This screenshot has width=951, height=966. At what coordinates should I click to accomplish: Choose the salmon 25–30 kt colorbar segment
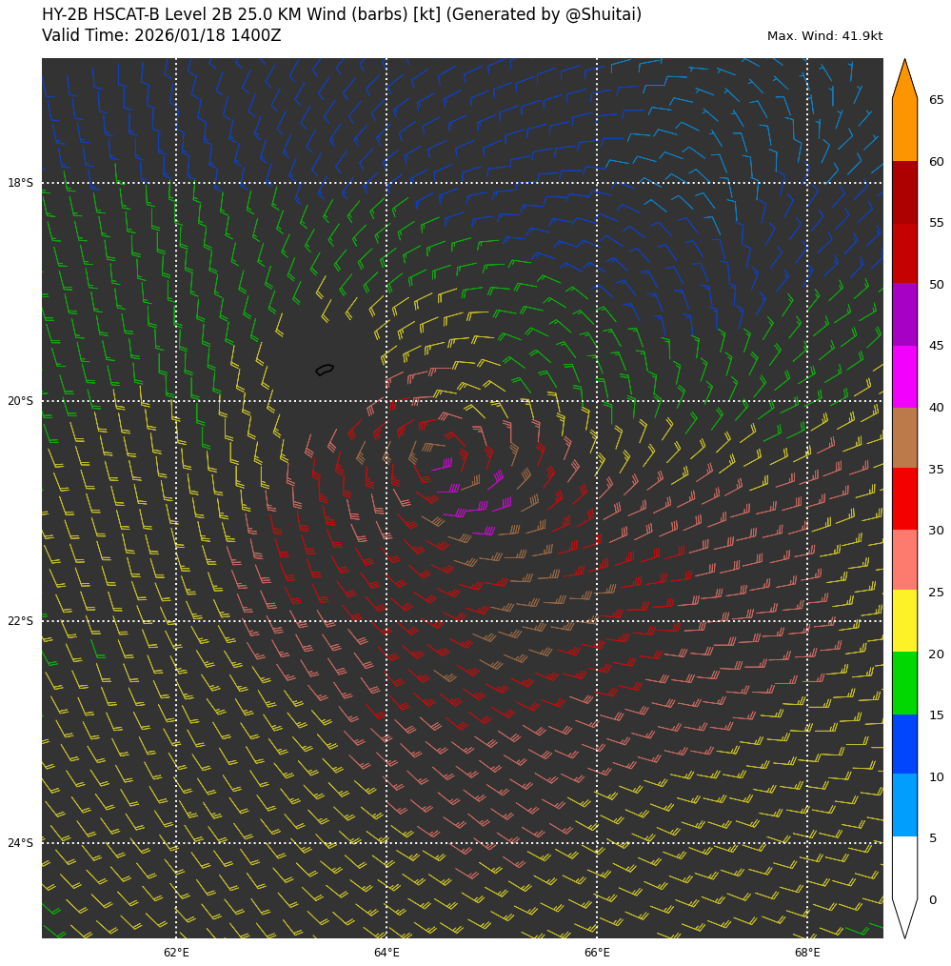(904, 560)
